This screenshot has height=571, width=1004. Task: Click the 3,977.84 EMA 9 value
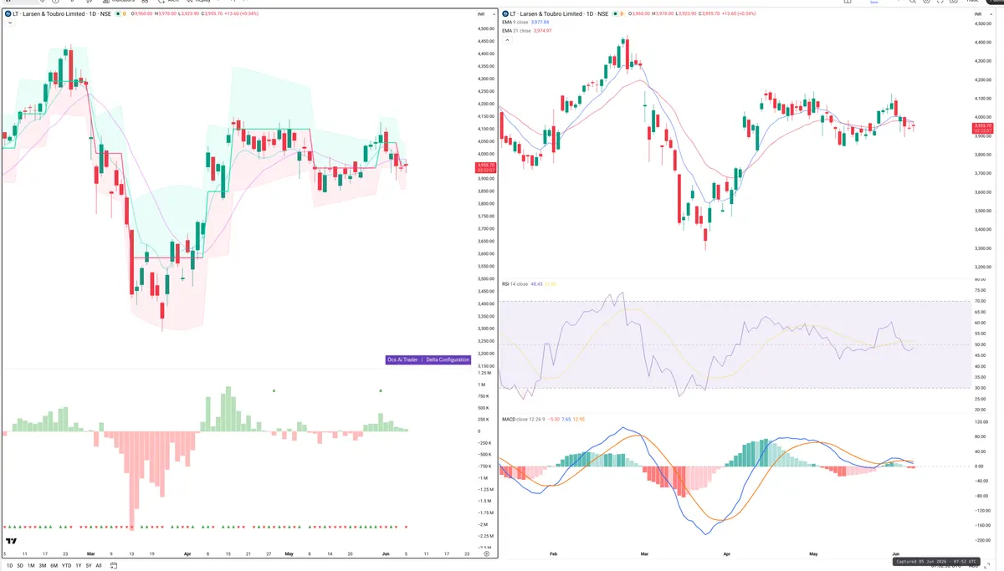(540, 23)
